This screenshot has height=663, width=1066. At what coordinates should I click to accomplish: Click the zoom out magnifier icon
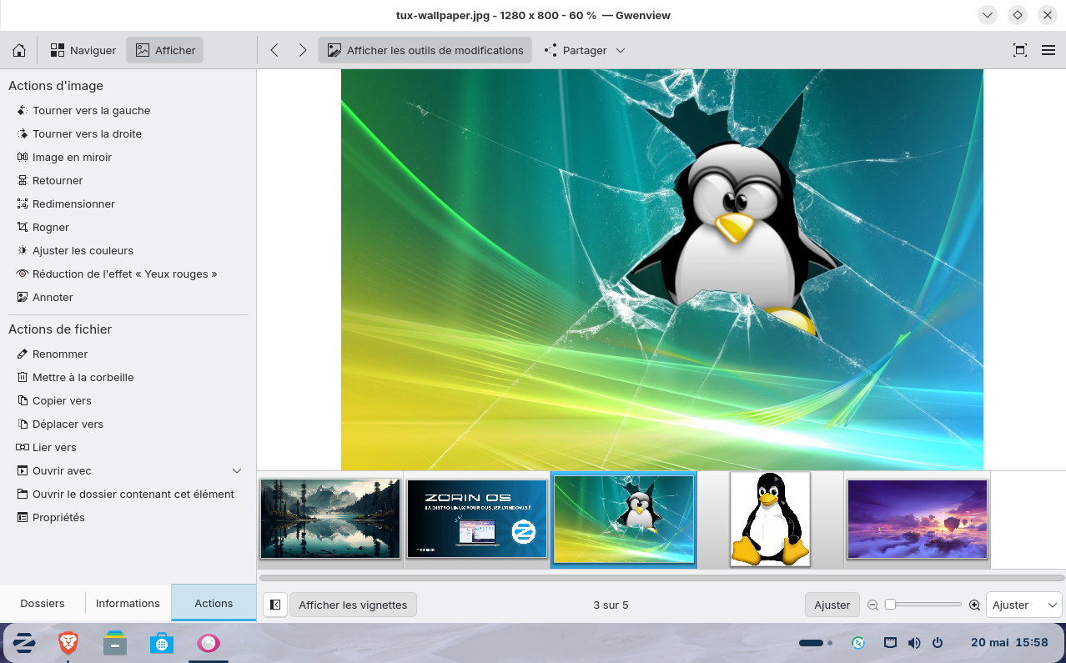[x=872, y=605]
